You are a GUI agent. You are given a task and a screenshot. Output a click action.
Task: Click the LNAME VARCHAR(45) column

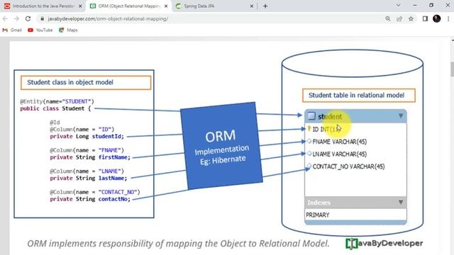coord(339,154)
